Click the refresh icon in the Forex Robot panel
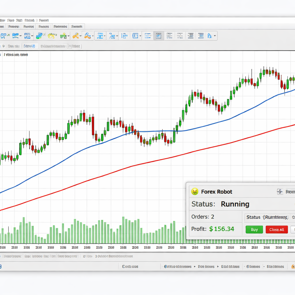Viewport: 295px width, 295px height. pos(280,191)
